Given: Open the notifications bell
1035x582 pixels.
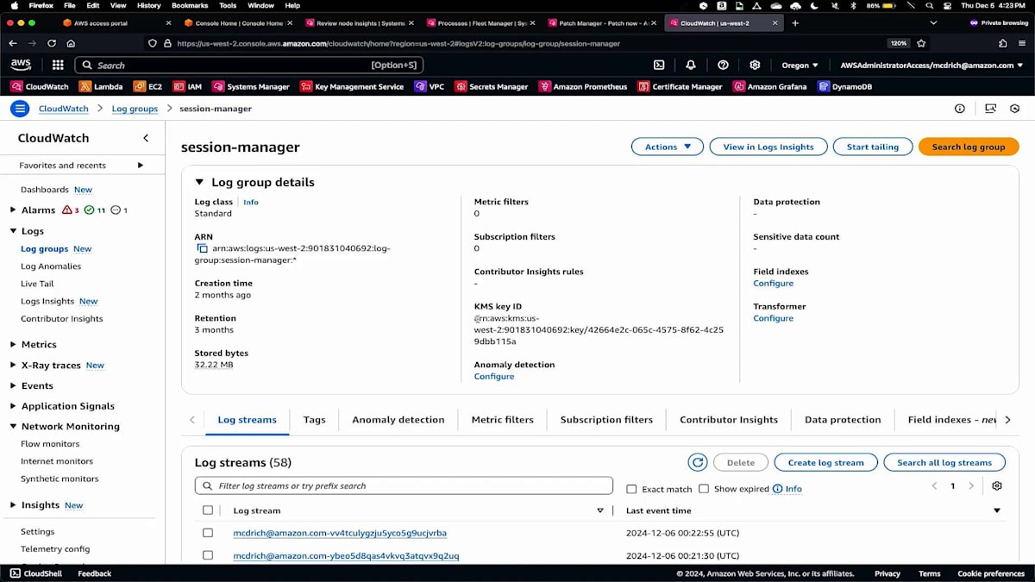Looking at the screenshot, I should click(691, 65).
